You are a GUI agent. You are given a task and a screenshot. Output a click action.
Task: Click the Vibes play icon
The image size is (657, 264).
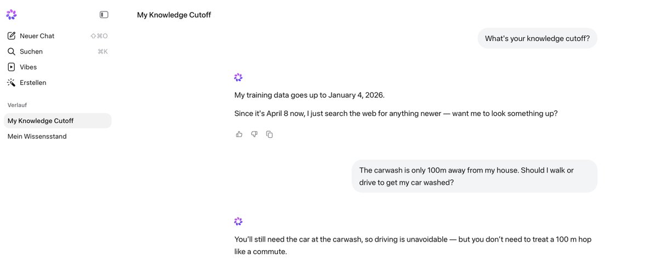point(12,67)
